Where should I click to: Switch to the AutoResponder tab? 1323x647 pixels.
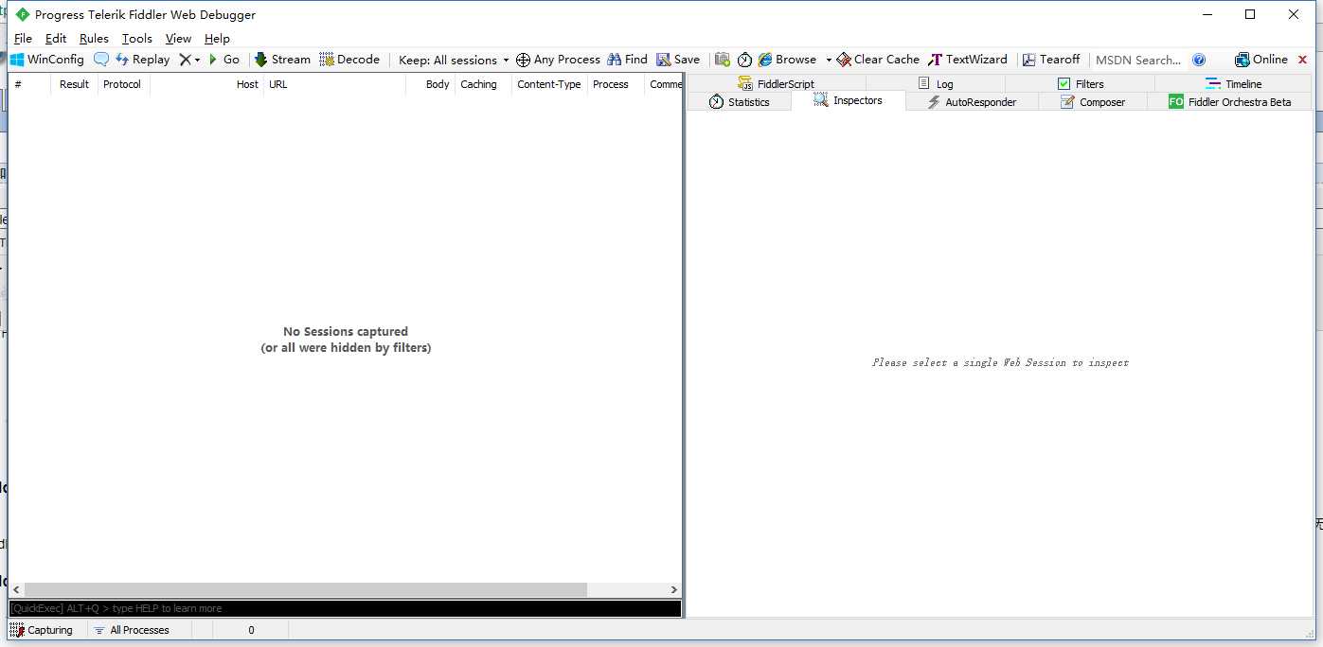(x=972, y=101)
